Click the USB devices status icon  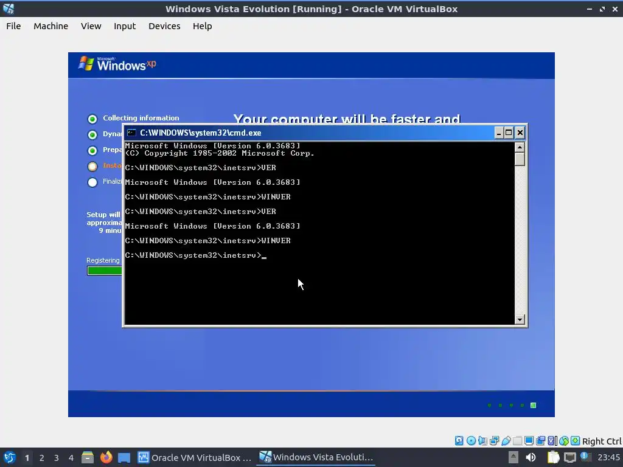tap(506, 441)
